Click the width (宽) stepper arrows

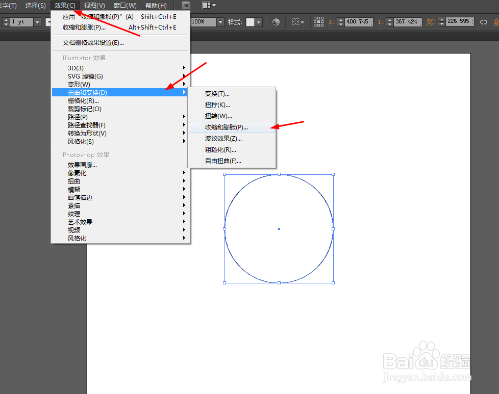click(441, 22)
